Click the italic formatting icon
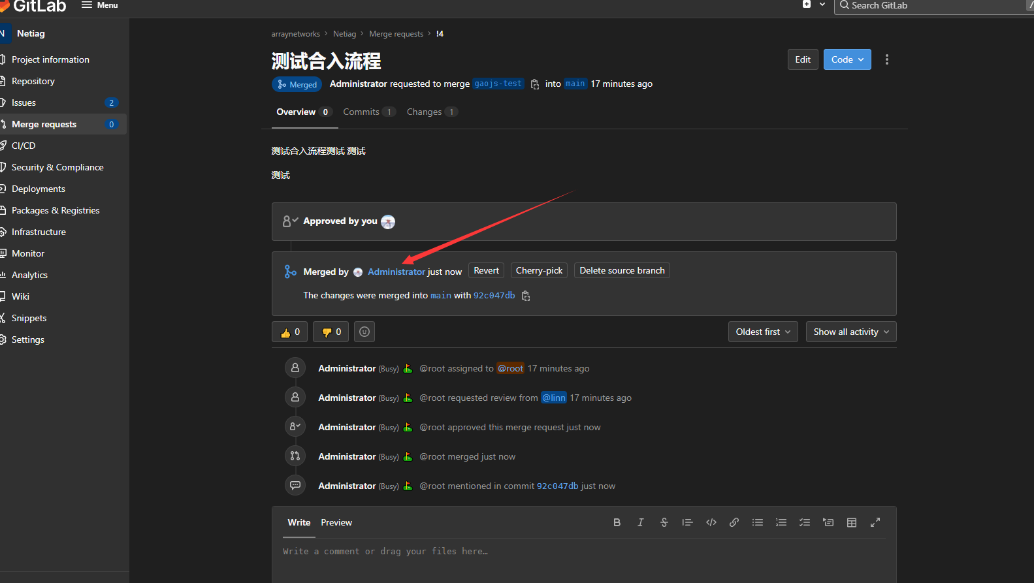This screenshot has height=583, width=1034. [x=640, y=522]
